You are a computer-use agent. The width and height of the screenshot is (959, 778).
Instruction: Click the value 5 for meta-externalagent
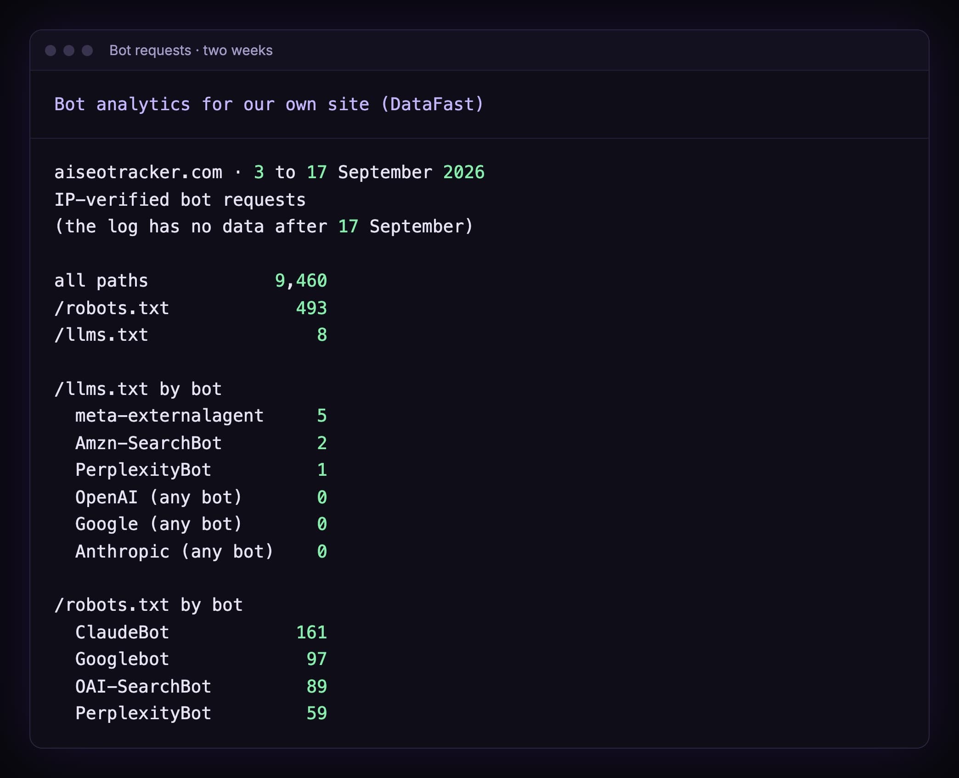coord(322,416)
